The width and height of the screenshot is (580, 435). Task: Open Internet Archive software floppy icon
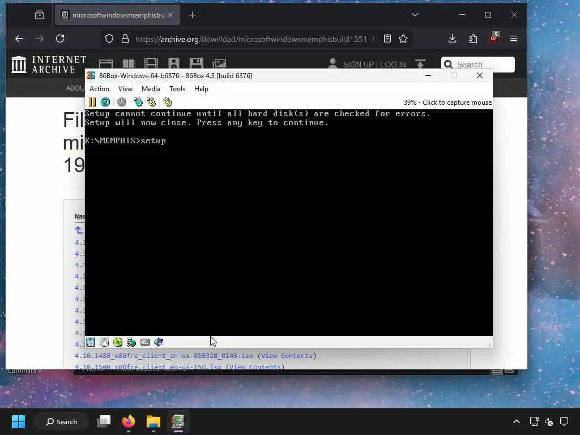tap(196, 63)
